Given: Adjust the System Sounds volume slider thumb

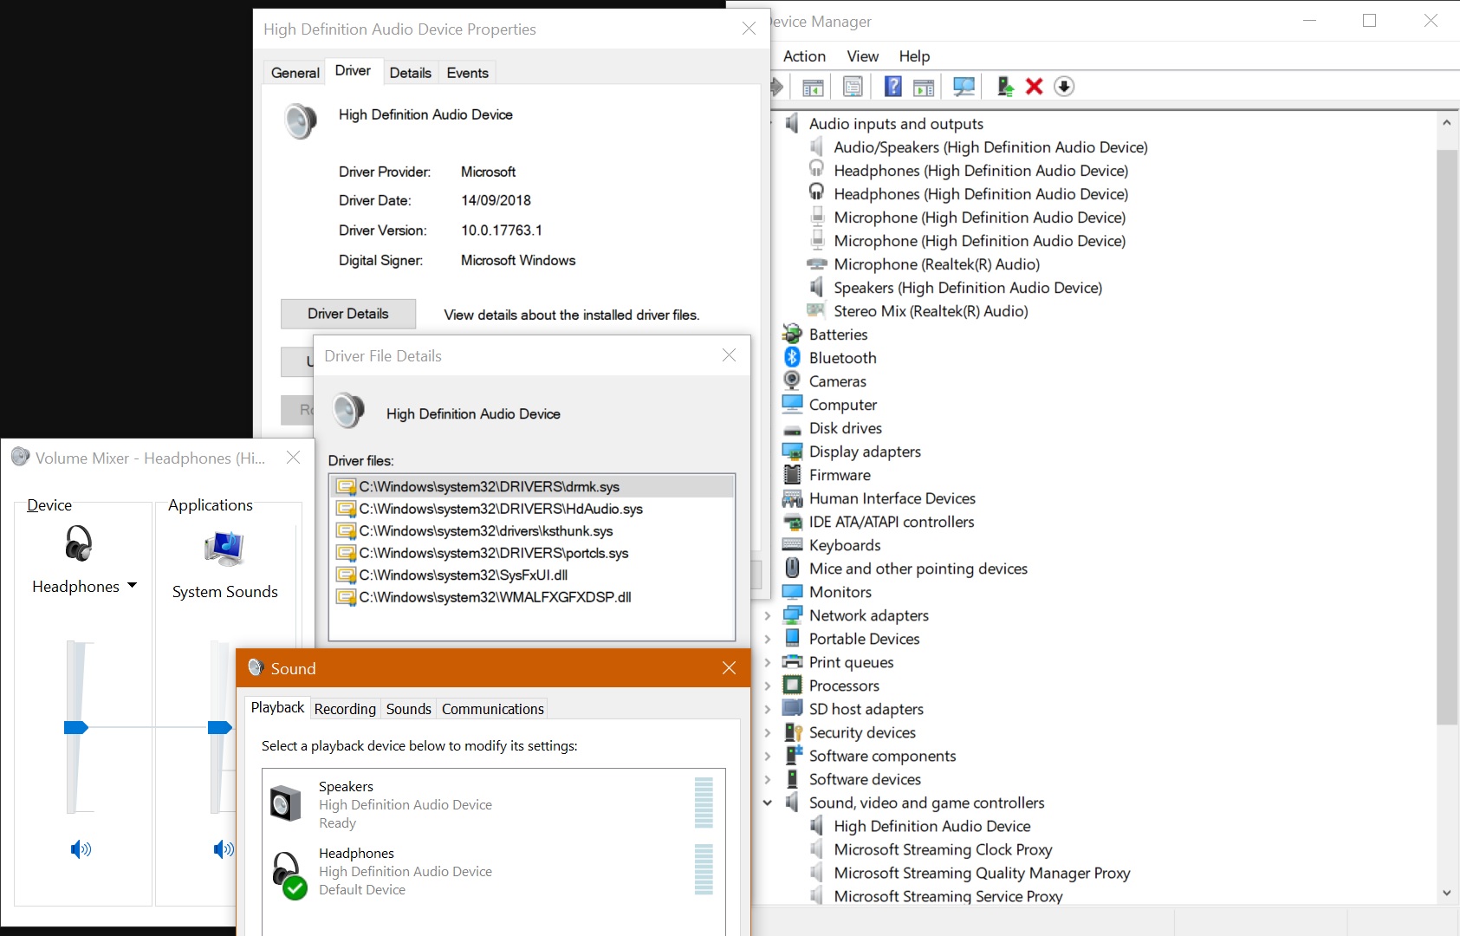Looking at the screenshot, I should [x=220, y=727].
